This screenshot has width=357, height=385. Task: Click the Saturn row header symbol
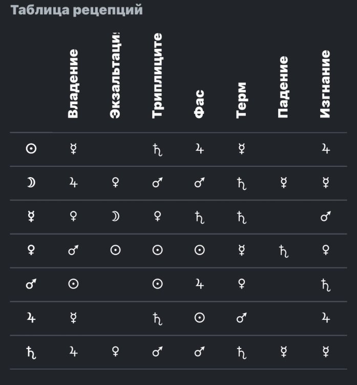coord(31,352)
